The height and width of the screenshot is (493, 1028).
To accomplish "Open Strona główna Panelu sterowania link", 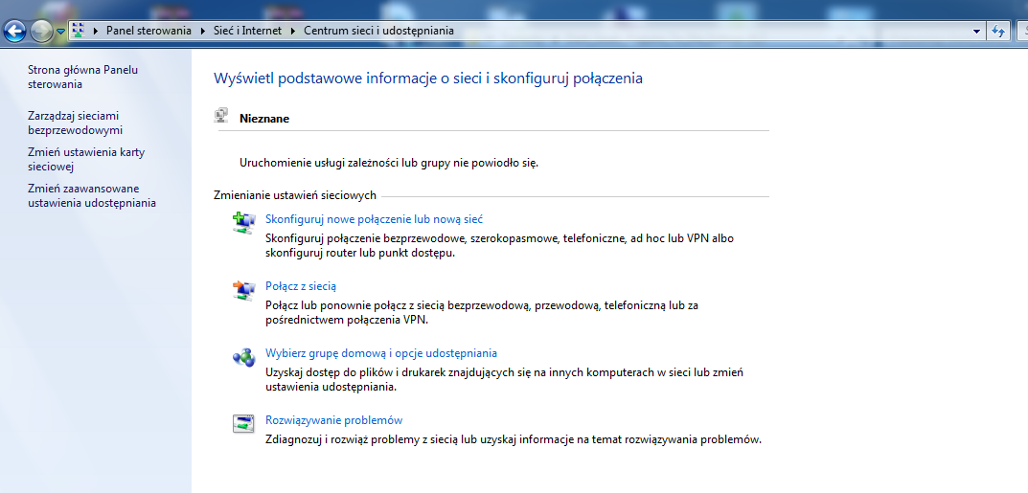I will coord(82,77).
